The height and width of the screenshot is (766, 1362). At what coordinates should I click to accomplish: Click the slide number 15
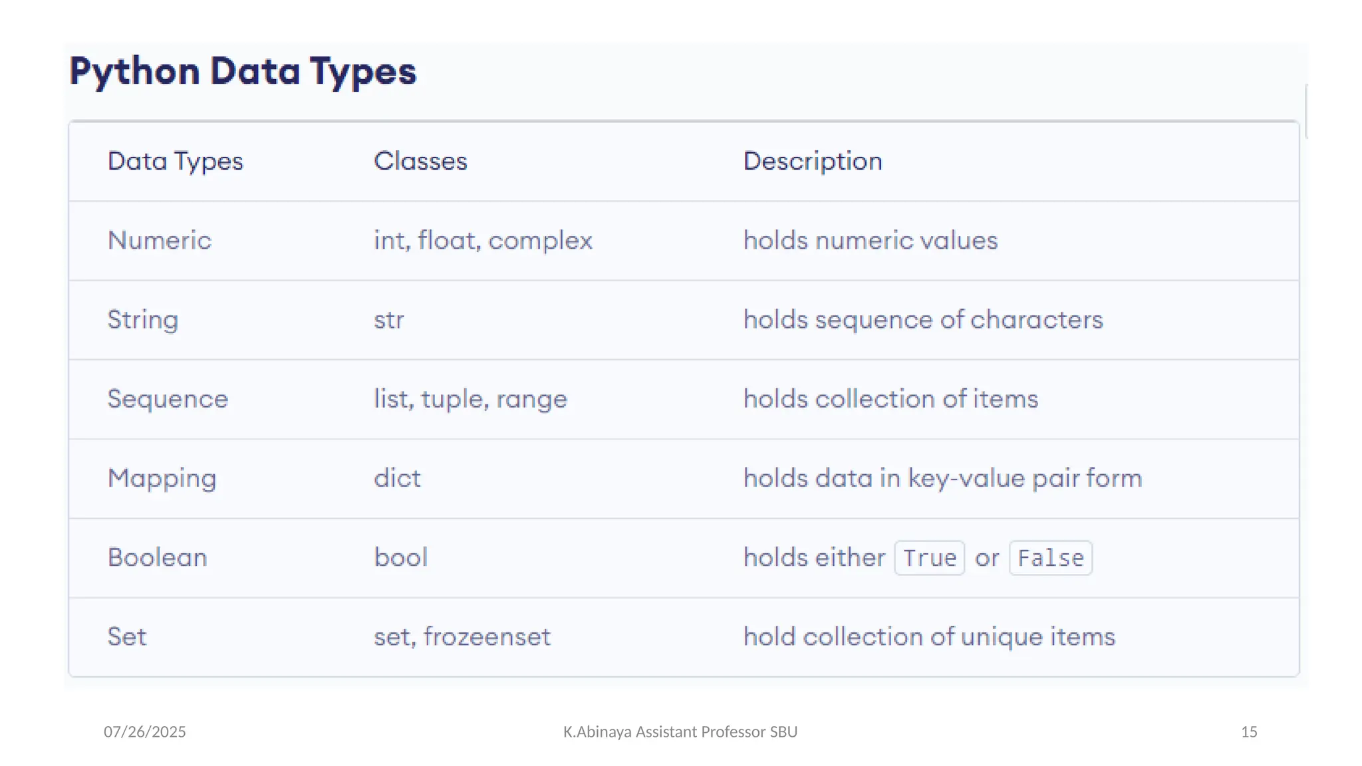tap(1248, 732)
